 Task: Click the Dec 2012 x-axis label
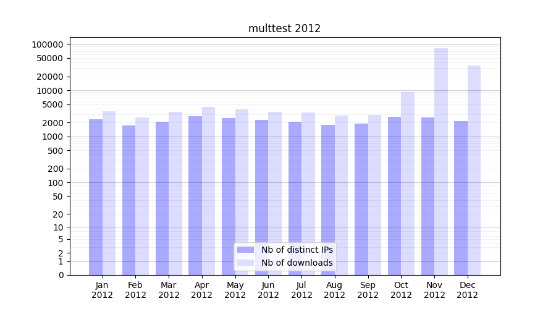pyautogui.click(x=467, y=290)
